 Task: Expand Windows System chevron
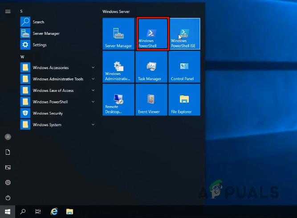pyautogui.click(x=93, y=124)
